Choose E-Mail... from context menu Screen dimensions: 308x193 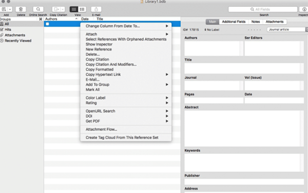coord(126,80)
